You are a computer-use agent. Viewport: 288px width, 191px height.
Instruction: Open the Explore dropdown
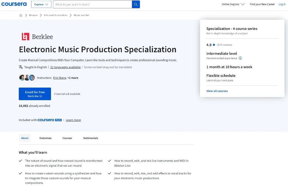pos(41,4)
